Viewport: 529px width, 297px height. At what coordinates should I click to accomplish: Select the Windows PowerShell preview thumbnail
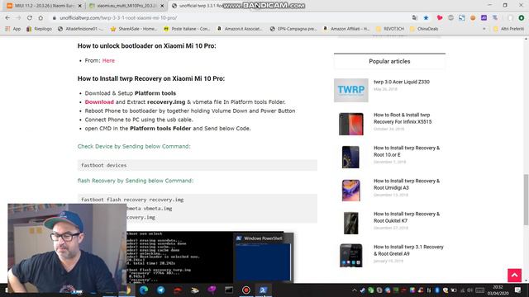(263, 258)
